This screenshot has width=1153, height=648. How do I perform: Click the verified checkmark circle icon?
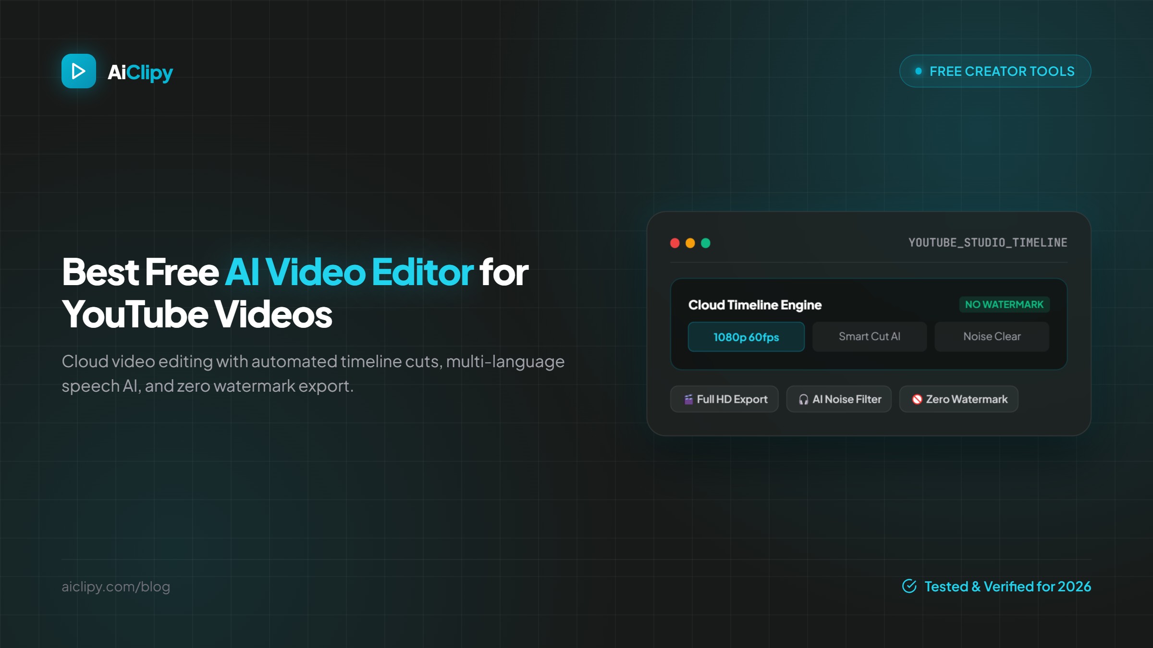(x=909, y=586)
